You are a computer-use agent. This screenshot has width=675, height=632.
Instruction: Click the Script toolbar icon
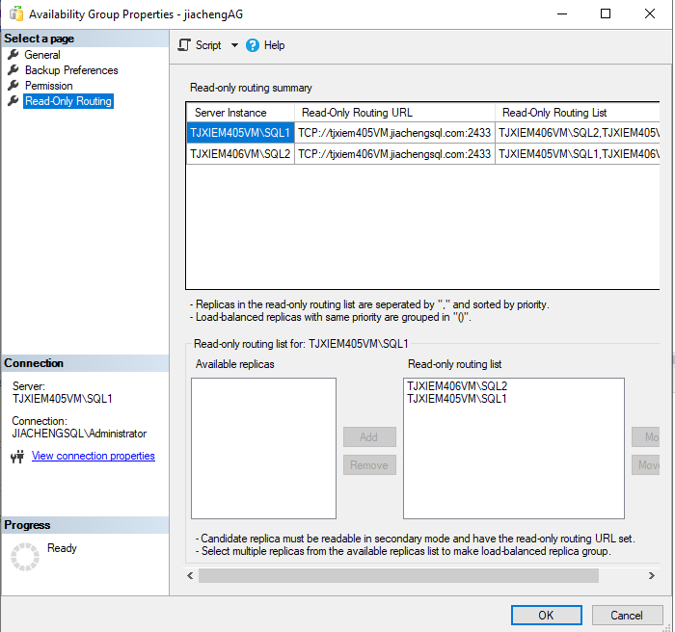[x=184, y=45]
